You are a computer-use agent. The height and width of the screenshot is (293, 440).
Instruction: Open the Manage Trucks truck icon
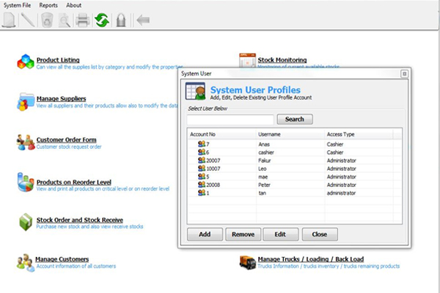[247, 262]
